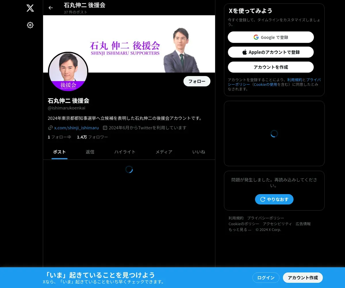View the 1.4万 フォロワー list
This screenshot has height=288, width=345.
[93, 137]
